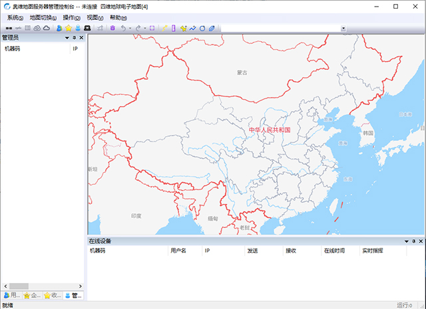Image resolution: width=426 pixels, height=309 pixels.
Task: Expand the 管理员 panel options arrow
Action: [67, 38]
